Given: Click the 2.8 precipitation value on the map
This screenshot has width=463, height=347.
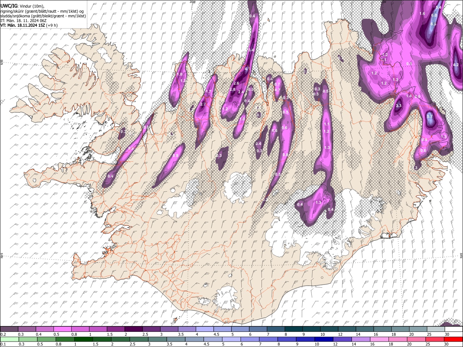Looking at the screenshot, I should click(x=233, y=89).
